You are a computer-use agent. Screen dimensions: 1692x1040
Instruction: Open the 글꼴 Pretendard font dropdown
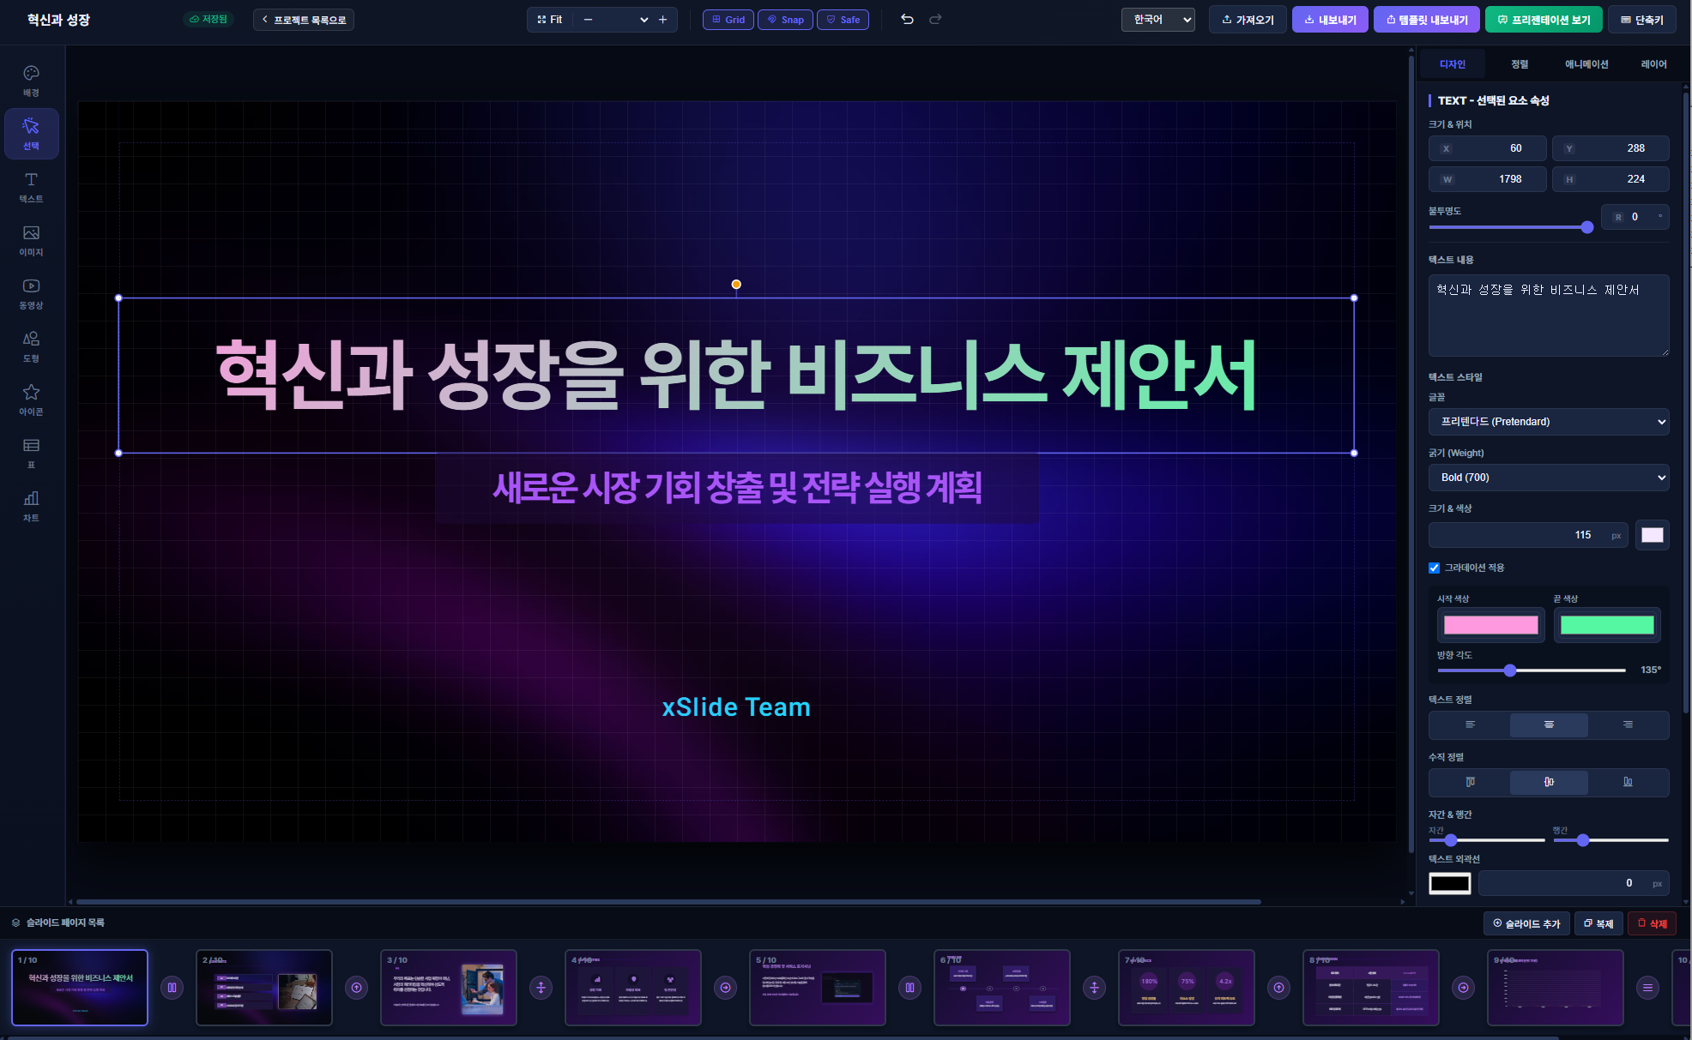[1549, 422]
